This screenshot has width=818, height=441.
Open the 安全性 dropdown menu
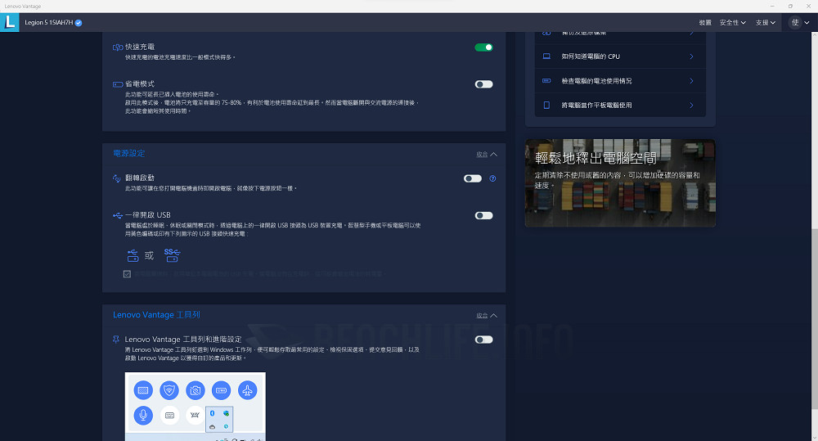point(732,23)
